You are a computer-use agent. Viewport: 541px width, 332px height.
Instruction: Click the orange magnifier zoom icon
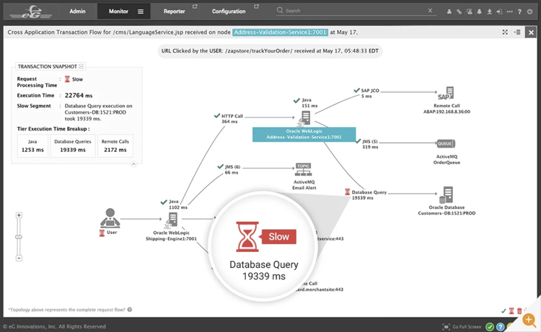[529, 320]
